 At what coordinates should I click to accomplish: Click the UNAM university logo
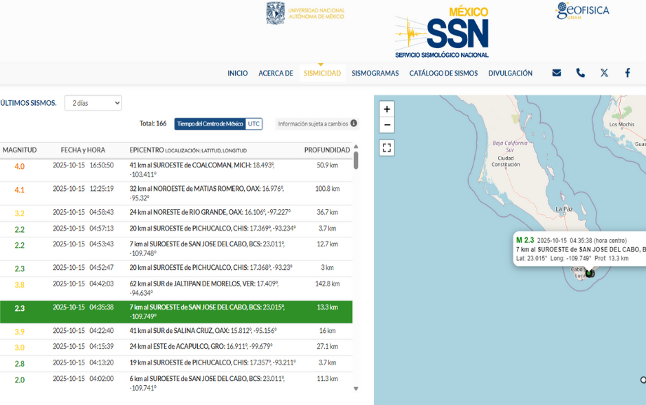[305, 13]
